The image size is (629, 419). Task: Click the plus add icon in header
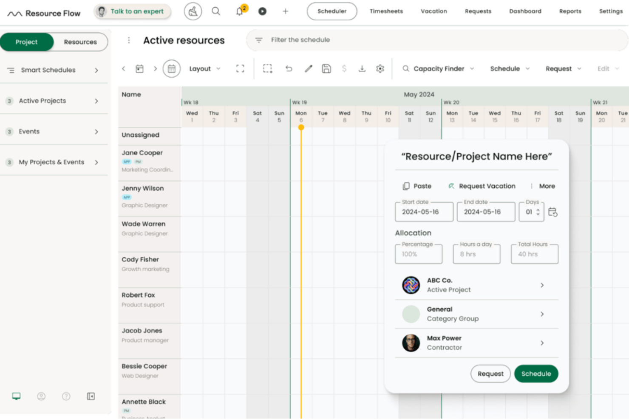286,11
